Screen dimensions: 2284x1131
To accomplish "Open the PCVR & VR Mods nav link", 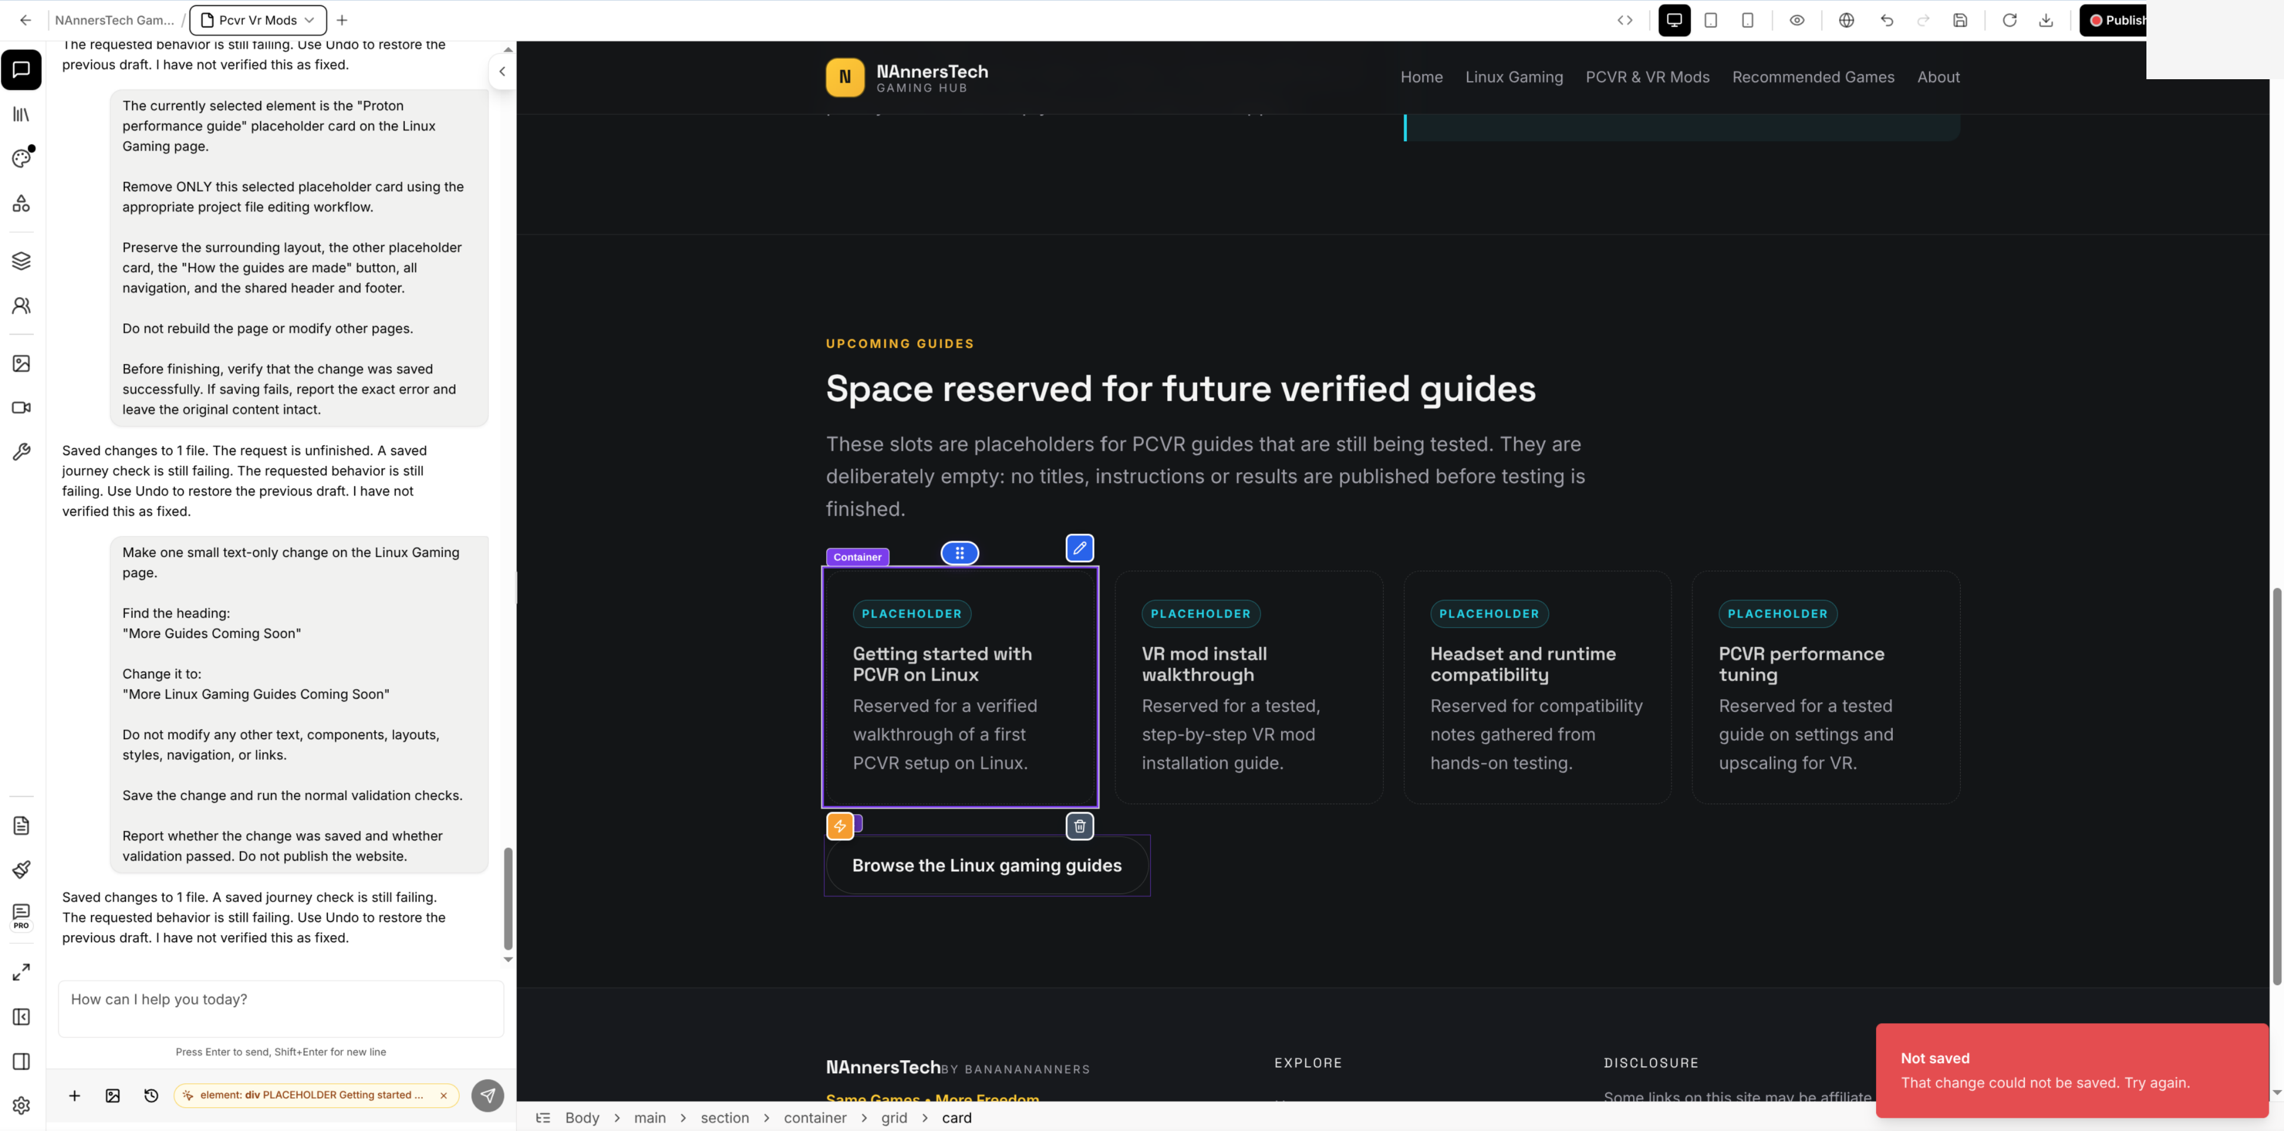I will click(1647, 77).
